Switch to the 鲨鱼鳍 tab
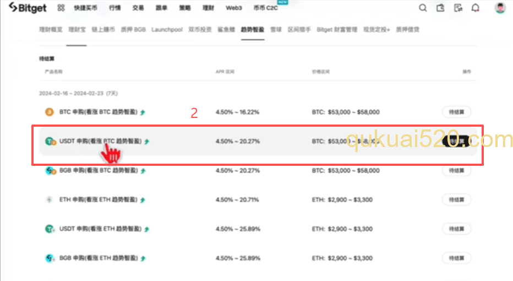Image resolution: width=513 pixels, height=281 pixels. point(226,29)
